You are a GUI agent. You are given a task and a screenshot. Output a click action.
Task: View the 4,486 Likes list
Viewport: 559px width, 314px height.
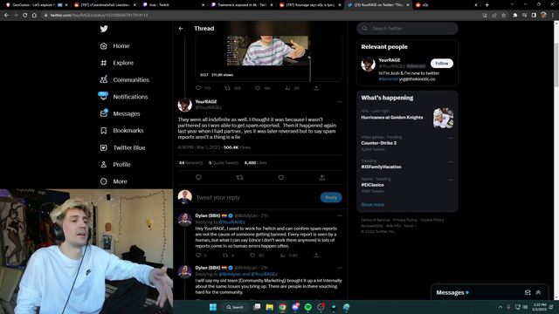255,163
